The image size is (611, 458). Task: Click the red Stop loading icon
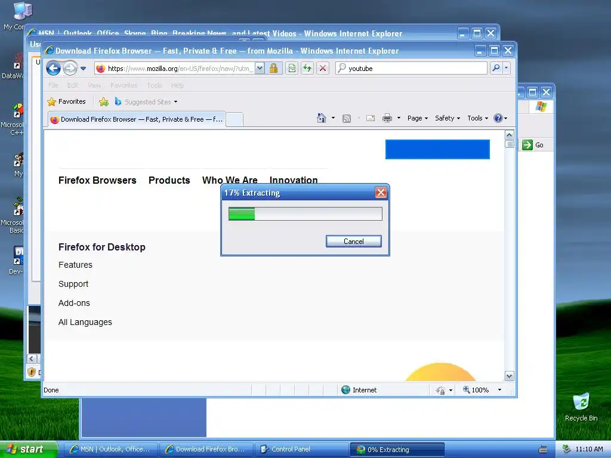pyautogui.click(x=323, y=68)
